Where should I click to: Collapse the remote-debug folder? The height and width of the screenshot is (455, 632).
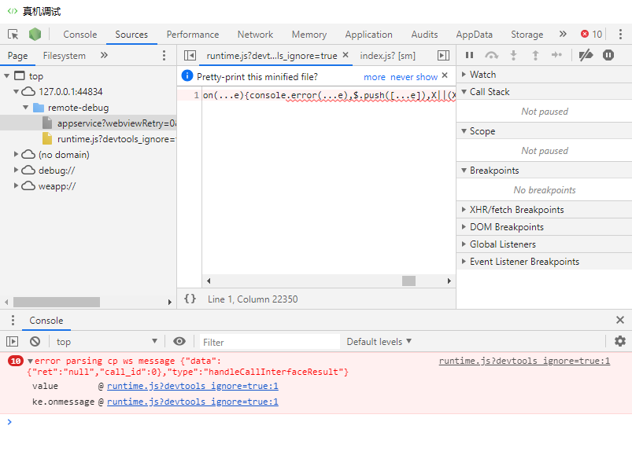(x=26, y=108)
